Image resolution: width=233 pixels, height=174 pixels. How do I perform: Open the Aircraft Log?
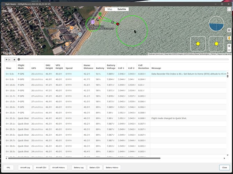[25, 167]
